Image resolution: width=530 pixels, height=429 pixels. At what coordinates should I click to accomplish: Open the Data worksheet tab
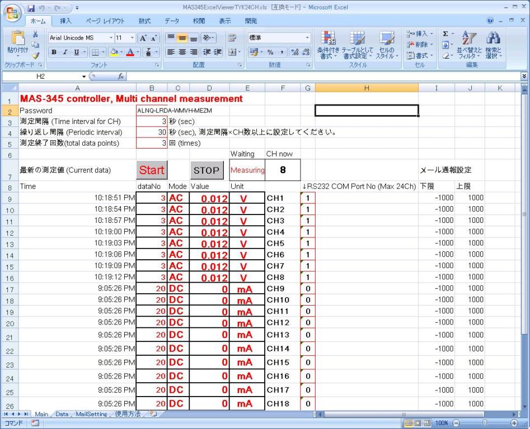62,414
